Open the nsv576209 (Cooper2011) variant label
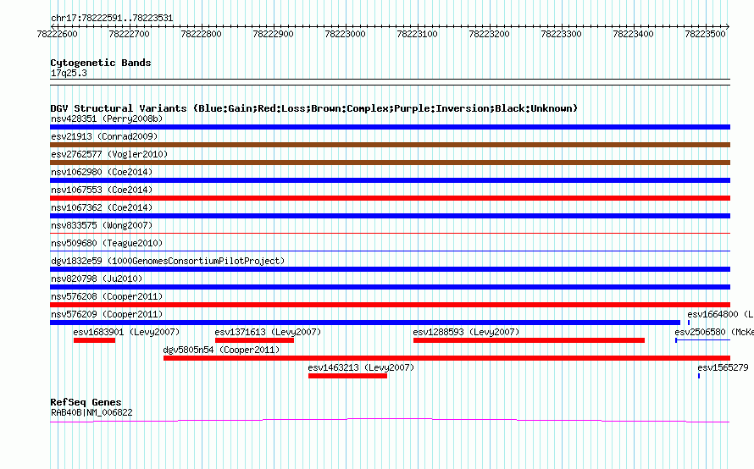Screen dimensions: 754x469 pyautogui.click(x=107, y=314)
